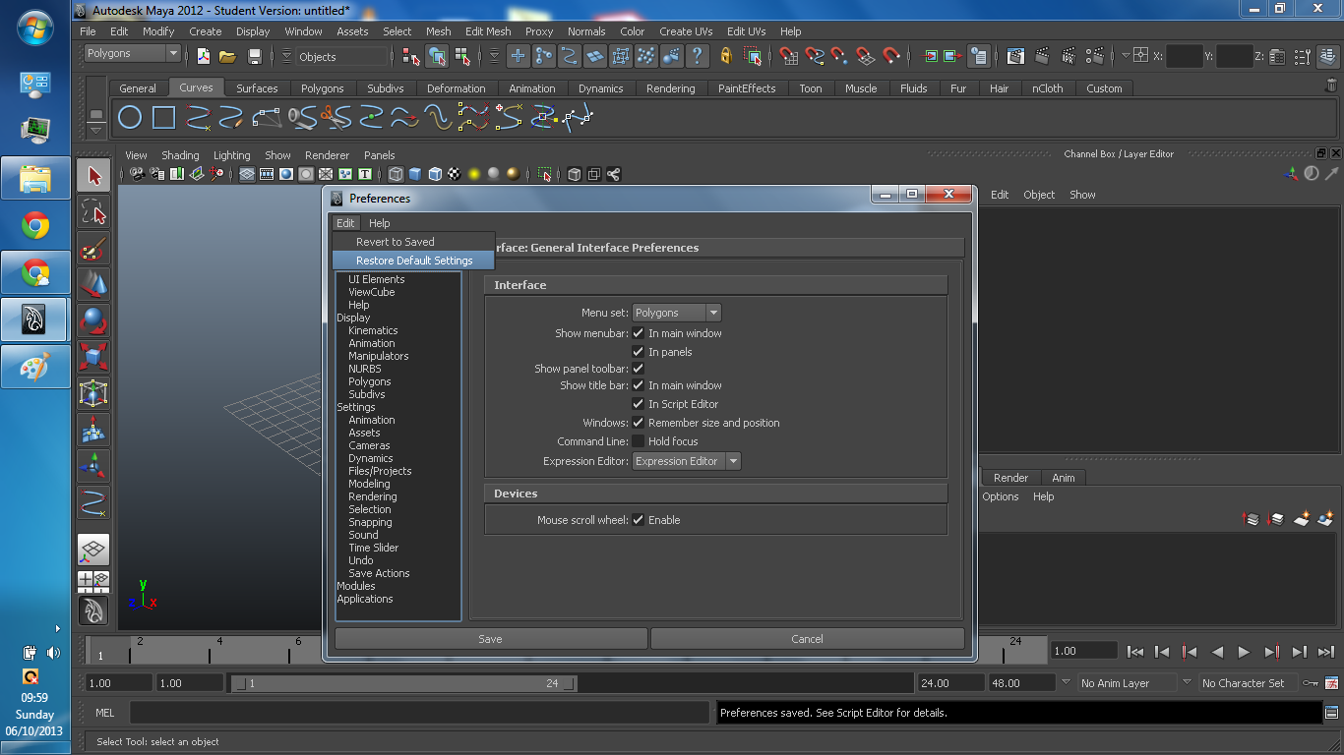Select the NURBS circle icon in Curves shelf

130,118
